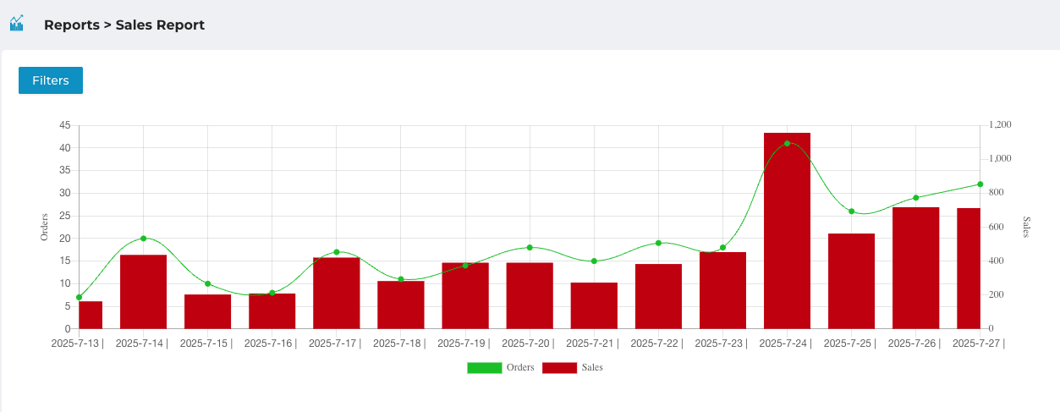Viewport: 1060px width, 412px height.
Task: Click the 2025-7-16 axis label
Action: (x=271, y=343)
